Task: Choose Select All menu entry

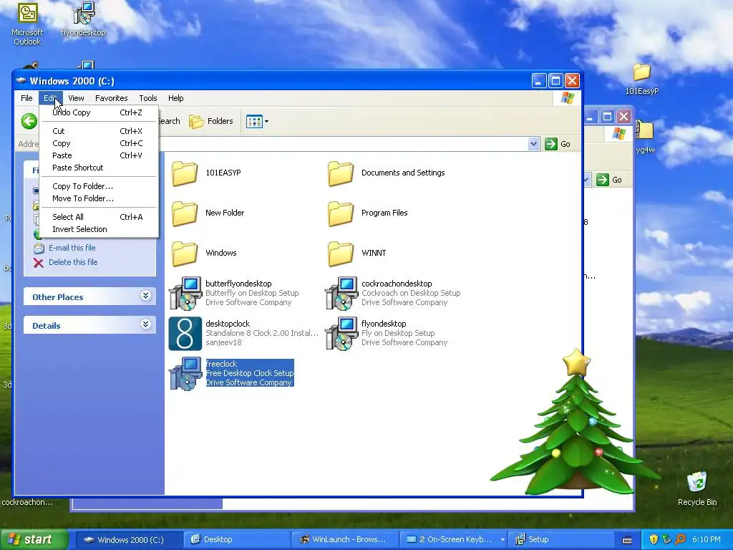Action: click(99, 218)
